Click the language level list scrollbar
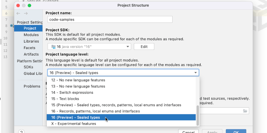Screen dimensions: 267x133 click(x=198, y=115)
